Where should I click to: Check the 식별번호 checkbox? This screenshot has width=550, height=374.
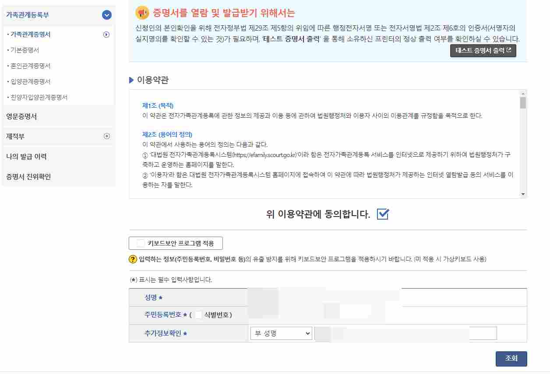pos(198,314)
